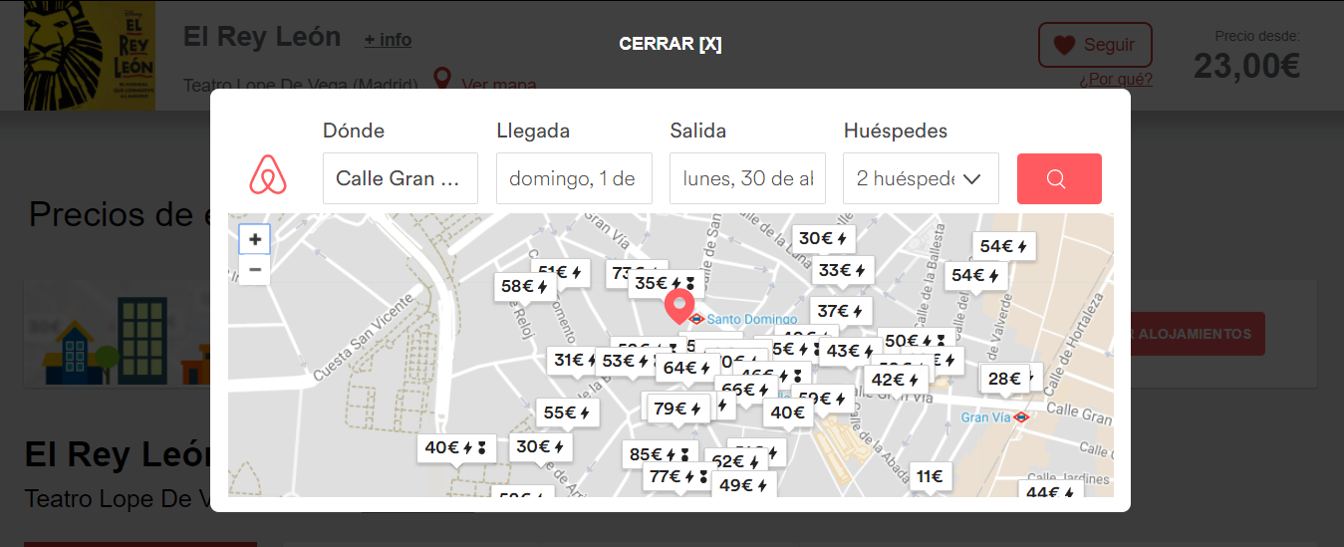Close the popup with CERRAR [X]

[670, 44]
